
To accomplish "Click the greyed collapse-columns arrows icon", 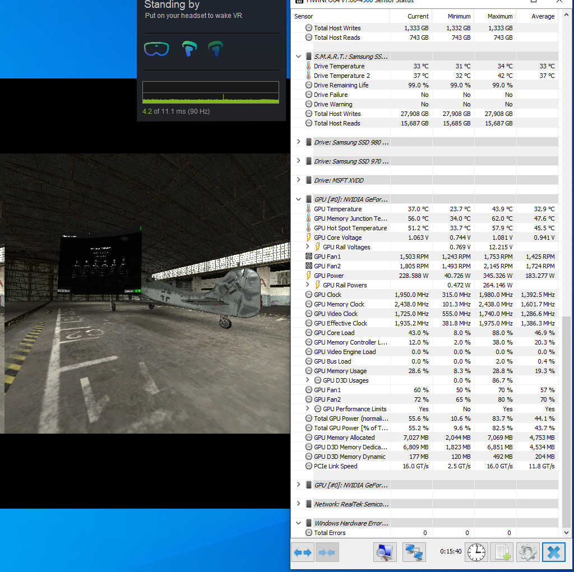I will pyautogui.click(x=327, y=552).
